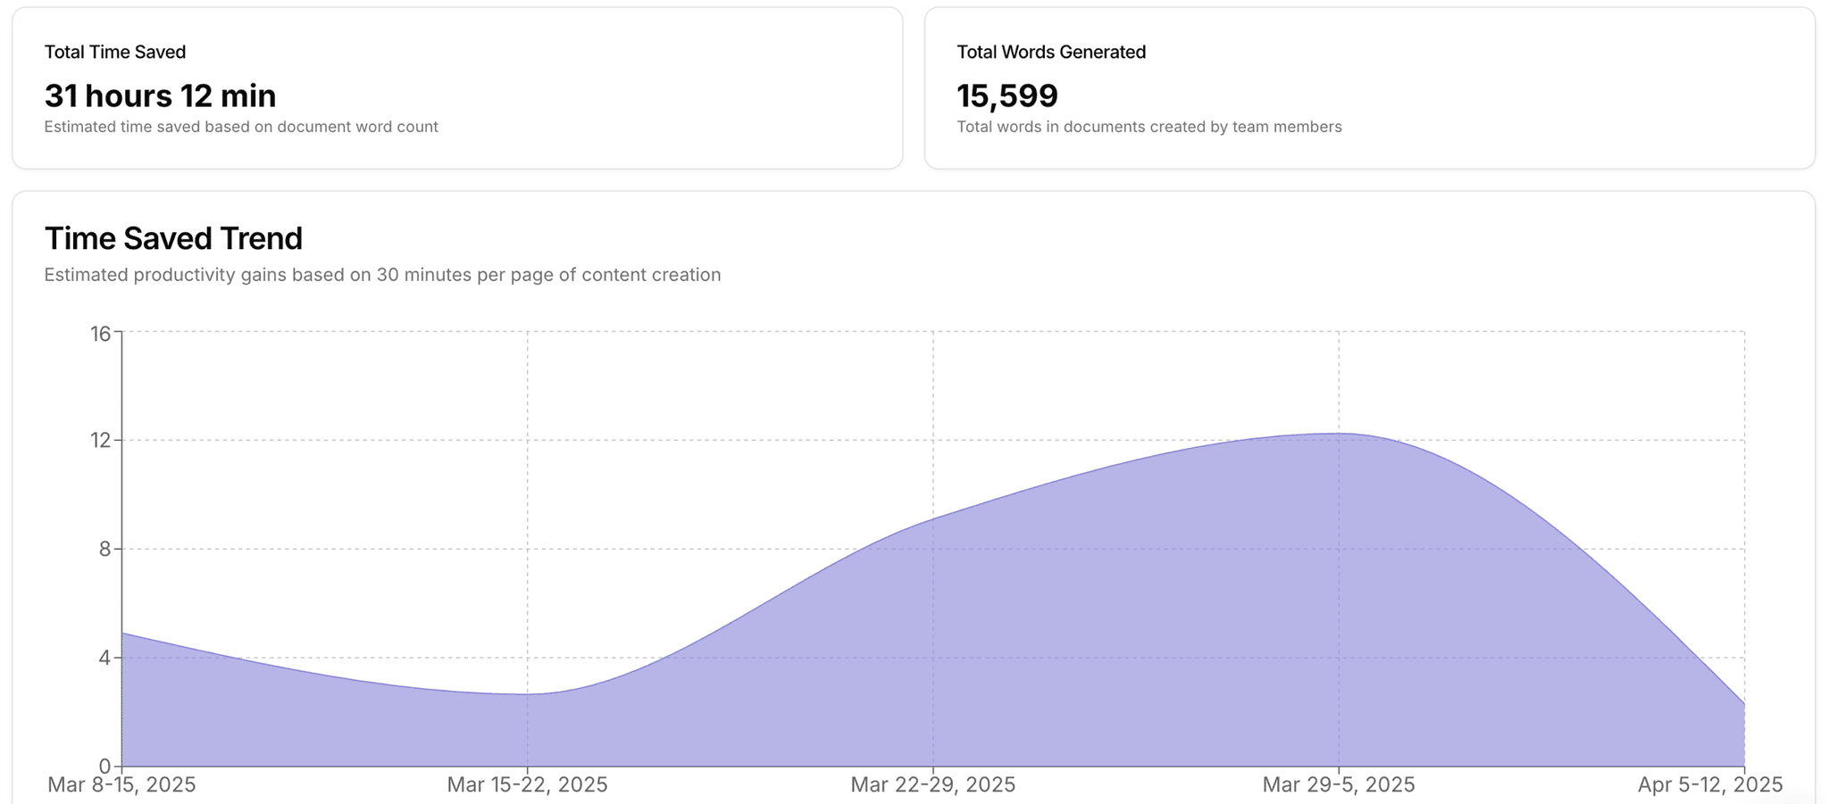
Task: Click the Total Words Generated card title
Action: [x=1051, y=52]
